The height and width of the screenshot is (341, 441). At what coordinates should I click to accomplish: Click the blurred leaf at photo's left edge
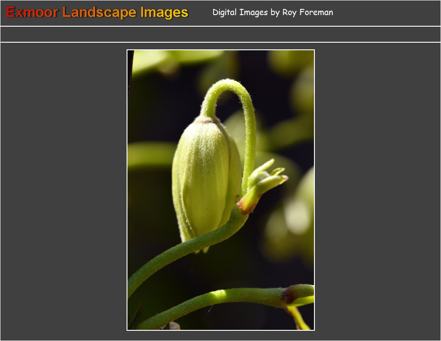pyautogui.click(x=149, y=153)
